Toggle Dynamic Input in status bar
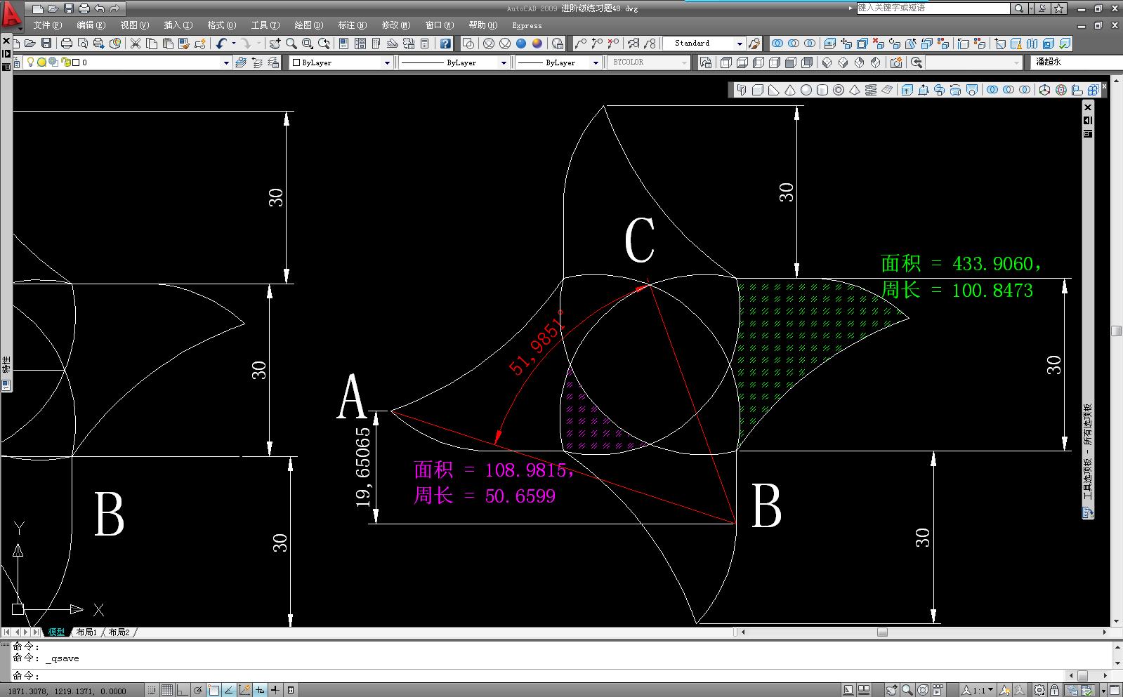1123x697 pixels. coord(260,690)
